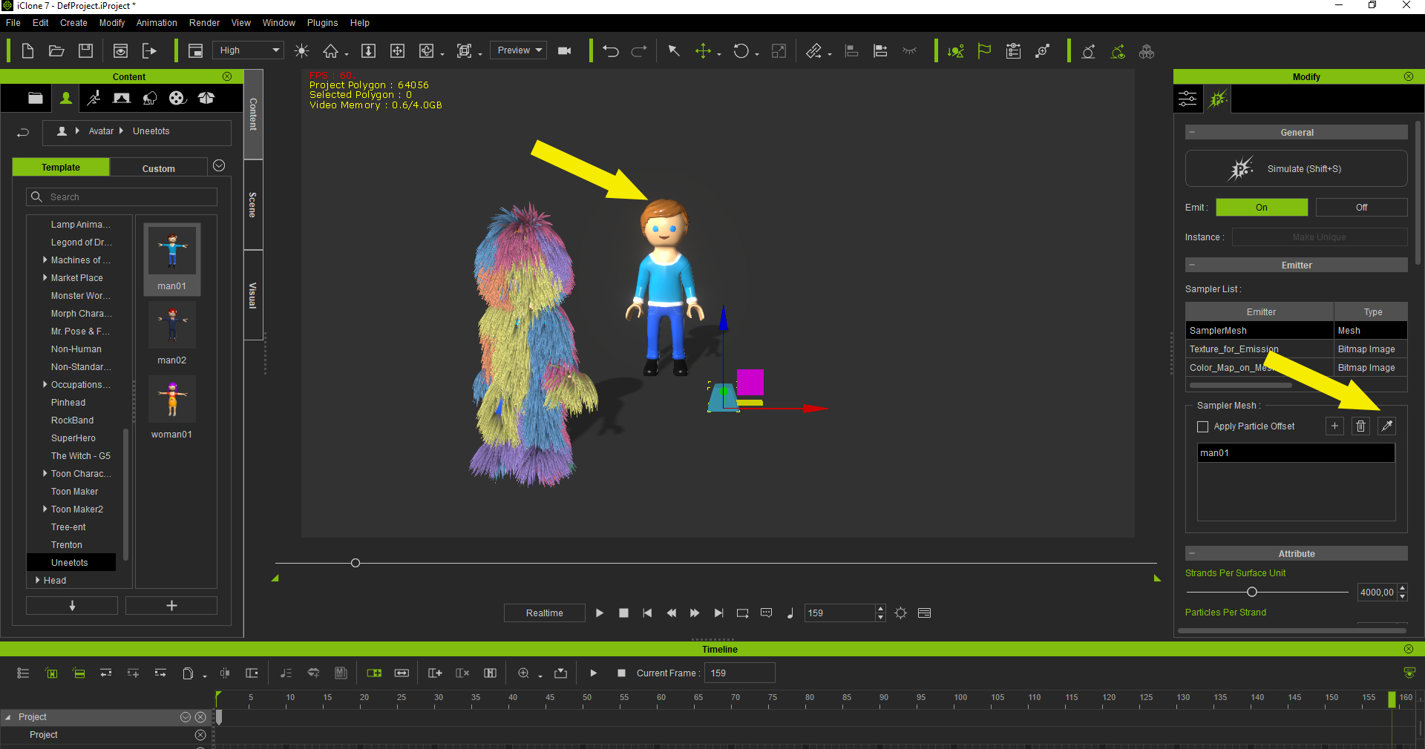Click the flag icon in main toolbar
Viewport: 1425px width, 749px height.
point(984,51)
